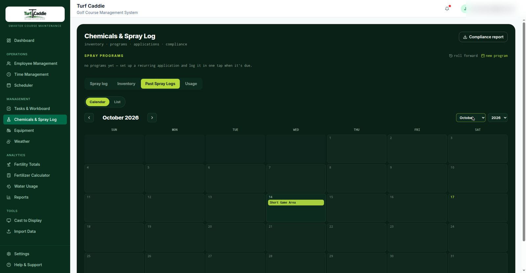Viewport: 526px width, 273px height.
Task: Click the Turf Caddie logo
Action: pyautogui.click(x=35, y=14)
